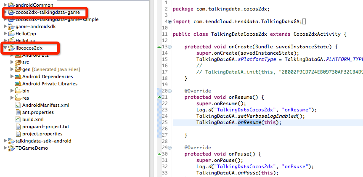Image resolution: width=363 pixels, height=177 pixels.
Task: Expand the talkingdata-sdk-android project
Action: coord(5,141)
